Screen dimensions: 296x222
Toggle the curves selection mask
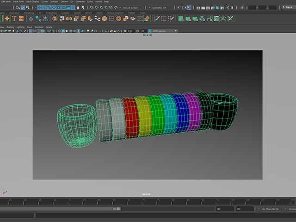pos(49,7)
